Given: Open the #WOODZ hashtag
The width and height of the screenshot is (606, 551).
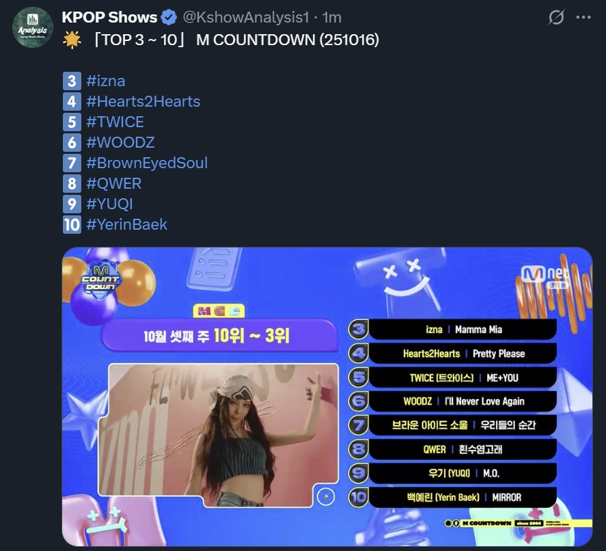Looking at the screenshot, I should click(120, 143).
